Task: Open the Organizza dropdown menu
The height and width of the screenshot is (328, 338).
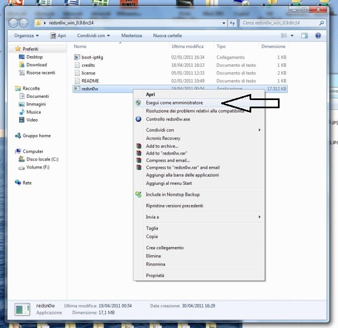Action: (26, 36)
